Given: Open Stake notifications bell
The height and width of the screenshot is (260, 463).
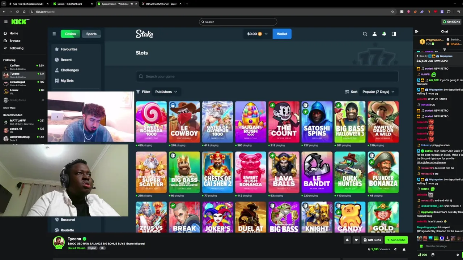Looking at the screenshot, I should click(384, 34).
